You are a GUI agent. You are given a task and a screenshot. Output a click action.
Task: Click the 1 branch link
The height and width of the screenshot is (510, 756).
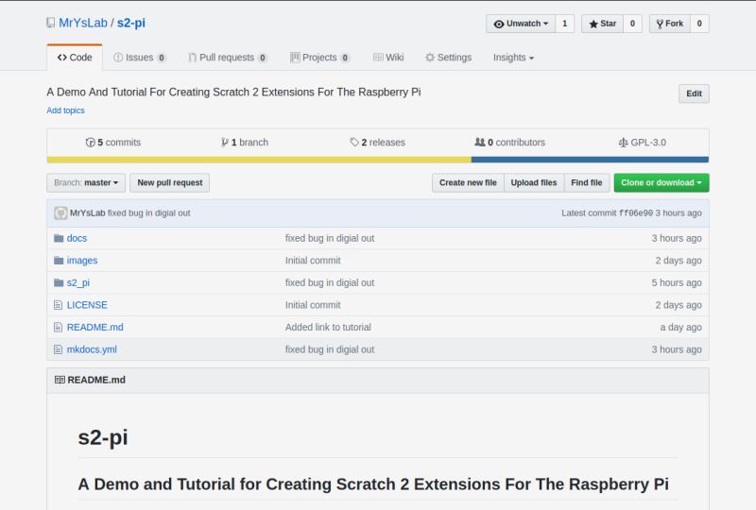[x=245, y=143]
